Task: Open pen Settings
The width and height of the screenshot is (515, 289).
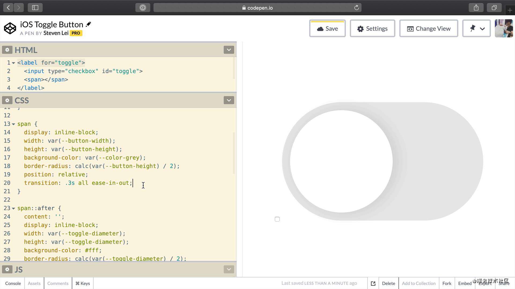Action: click(x=373, y=28)
